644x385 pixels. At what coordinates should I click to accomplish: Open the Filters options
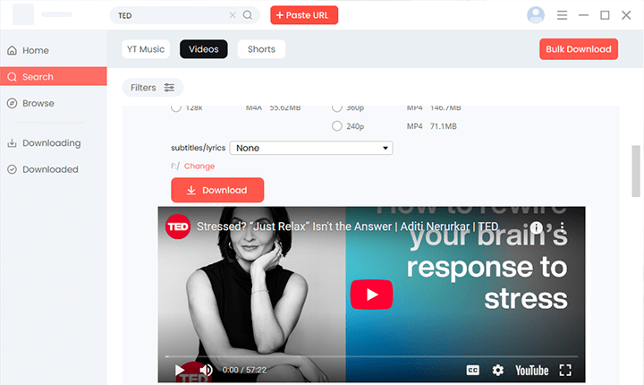tap(152, 88)
